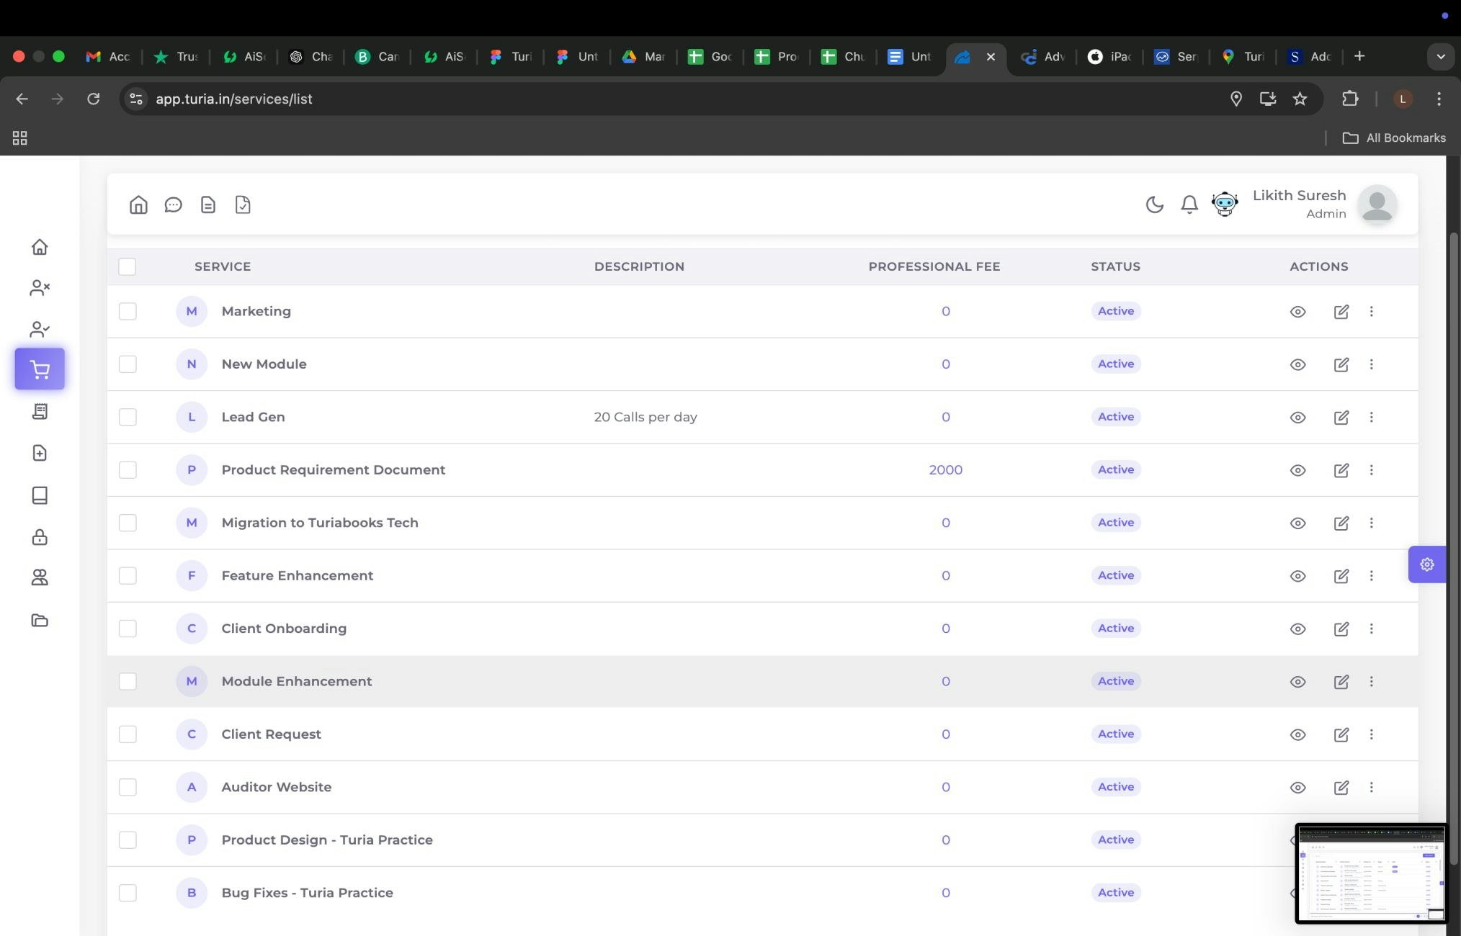Check the New Module row checkbox
Image resolution: width=1461 pixels, height=936 pixels.
coord(128,364)
